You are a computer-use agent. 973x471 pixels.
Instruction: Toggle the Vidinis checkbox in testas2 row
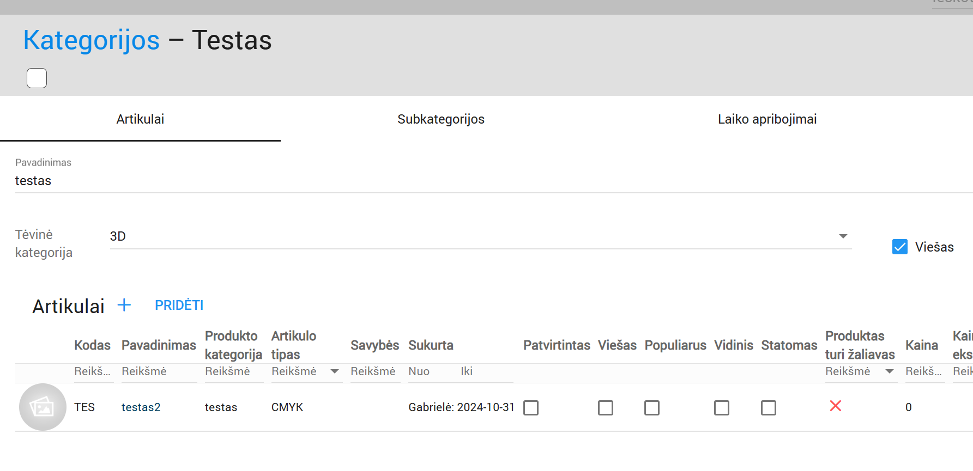click(x=721, y=408)
